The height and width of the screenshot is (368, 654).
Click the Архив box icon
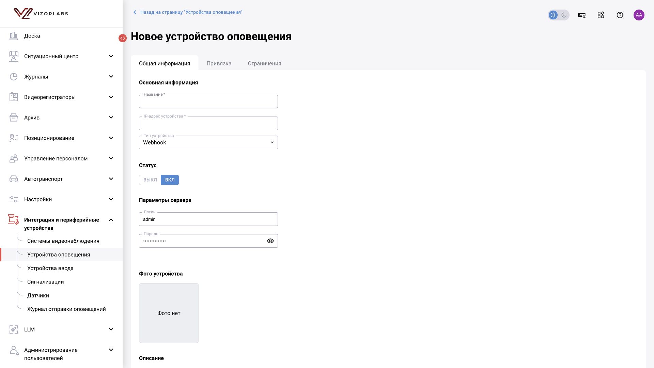coord(14,118)
